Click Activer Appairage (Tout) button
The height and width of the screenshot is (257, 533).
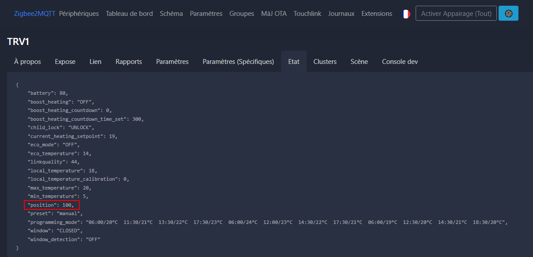tap(456, 14)
